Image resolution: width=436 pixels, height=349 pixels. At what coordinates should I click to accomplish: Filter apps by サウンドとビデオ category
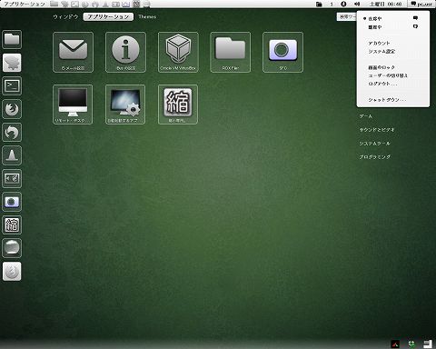tap(377, 130)
